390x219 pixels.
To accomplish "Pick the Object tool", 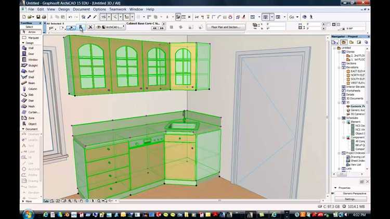I will [x=30, y=124].
